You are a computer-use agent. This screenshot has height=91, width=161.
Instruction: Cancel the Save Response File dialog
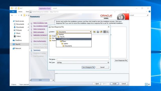(102, 67)
